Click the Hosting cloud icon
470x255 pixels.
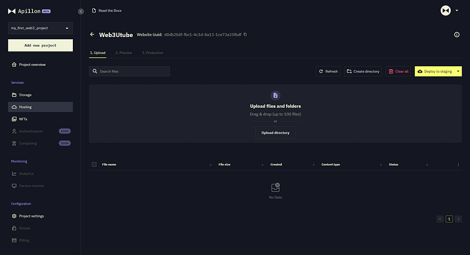coord(14,107)
